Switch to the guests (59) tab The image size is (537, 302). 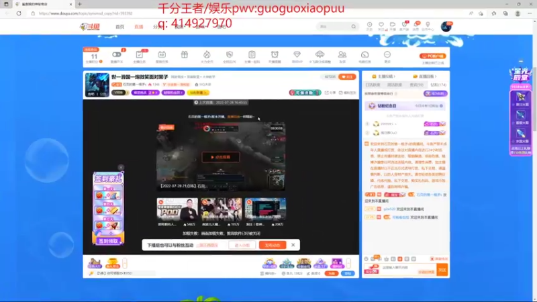coord(416,85)
